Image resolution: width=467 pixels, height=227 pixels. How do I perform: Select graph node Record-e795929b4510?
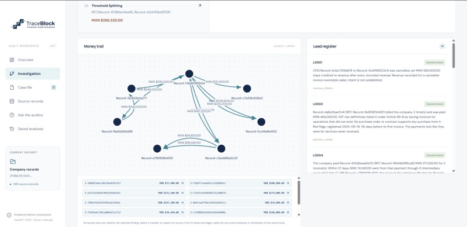157,148
